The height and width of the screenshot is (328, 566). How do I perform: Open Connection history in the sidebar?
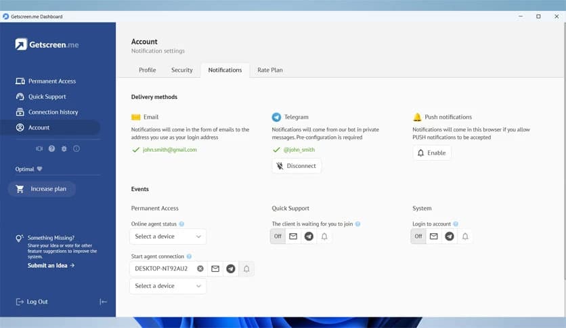[47, 112]
